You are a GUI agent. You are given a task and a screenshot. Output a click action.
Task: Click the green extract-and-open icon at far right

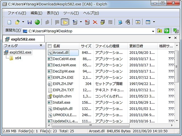tap(176, 31)
